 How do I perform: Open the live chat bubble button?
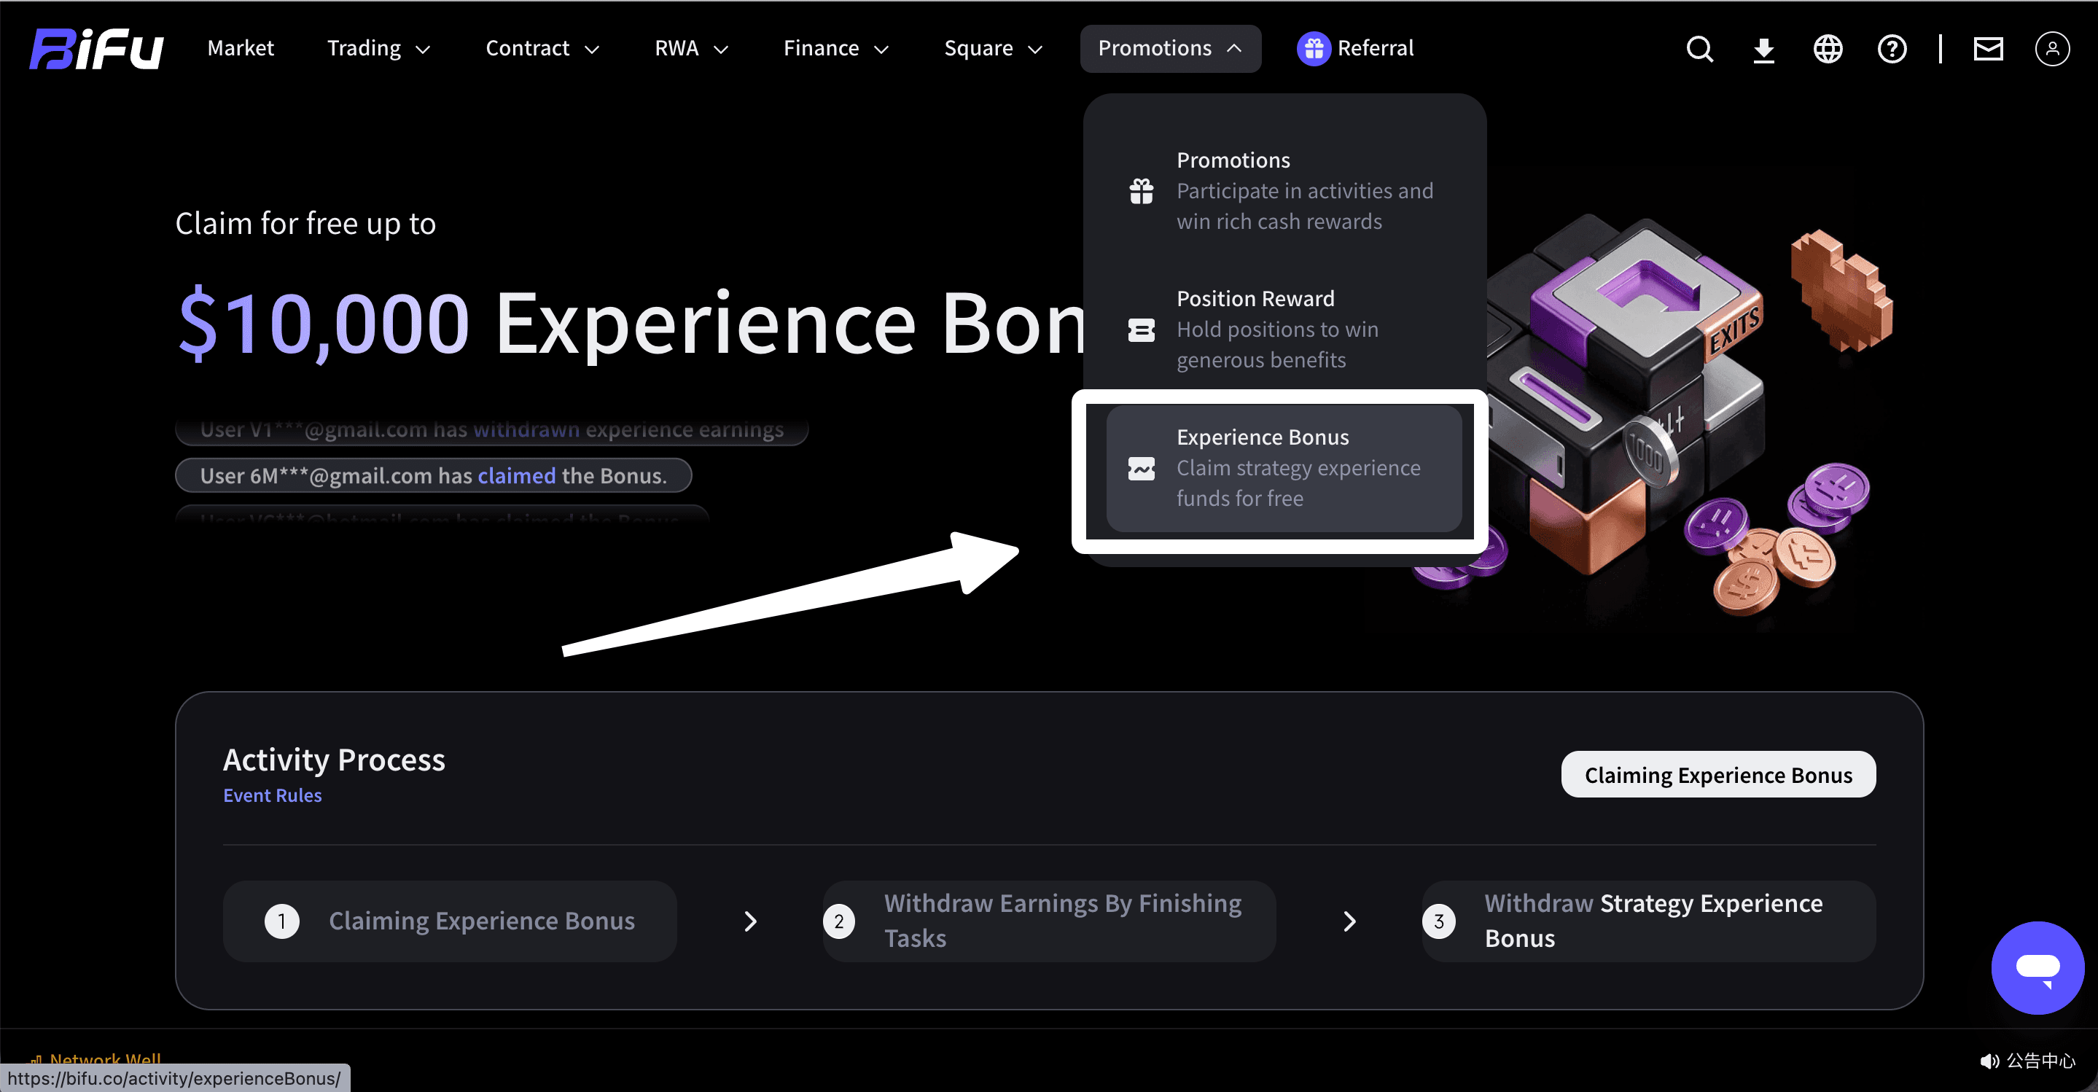point(2037,967)
